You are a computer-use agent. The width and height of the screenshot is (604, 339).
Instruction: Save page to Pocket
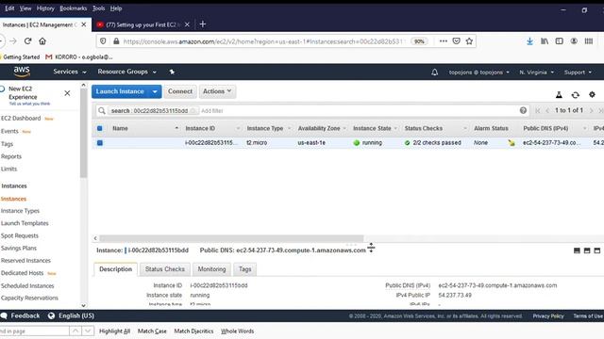(x=456, y=41)
